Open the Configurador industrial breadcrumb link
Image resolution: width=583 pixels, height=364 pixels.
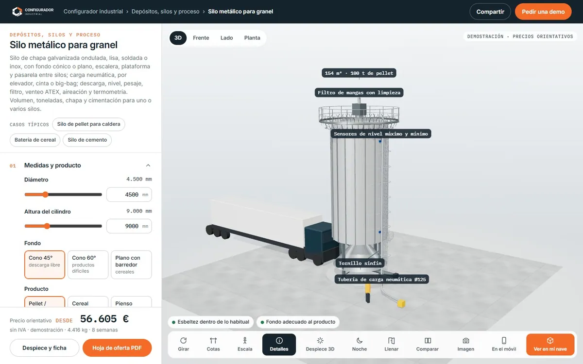pyautogui.click(x=93, y=12)
